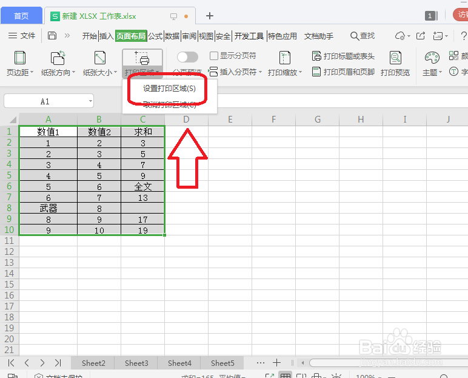The image size is (468, 378).
Task: Toggle the 分页预览 page break preview switch
Action: coord(187,57)
